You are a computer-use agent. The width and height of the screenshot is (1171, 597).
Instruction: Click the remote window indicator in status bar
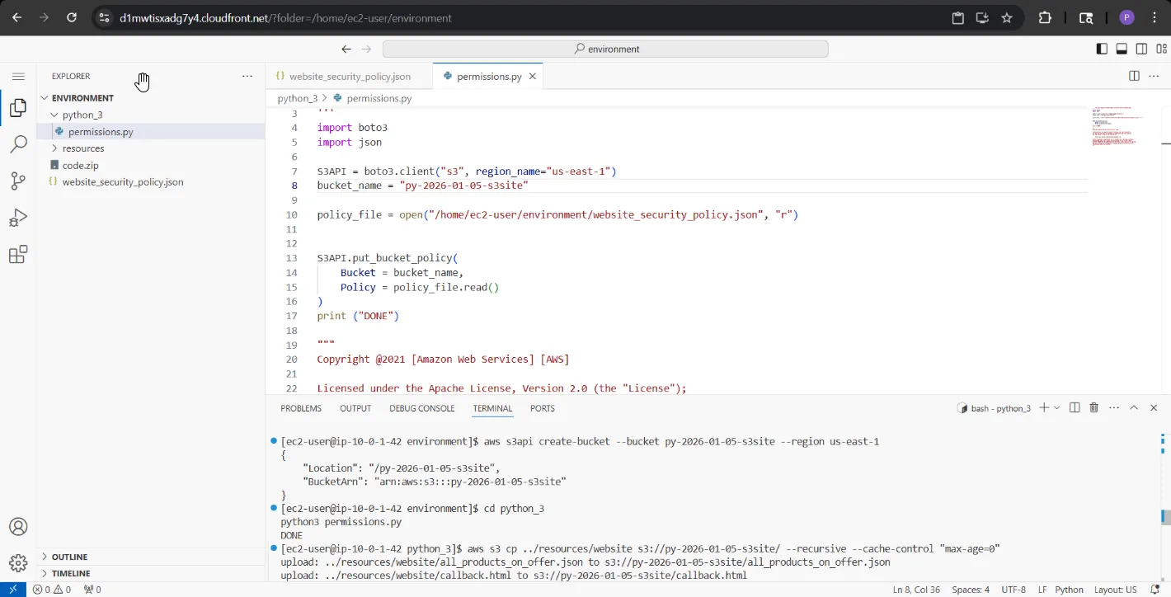(12, 590)
